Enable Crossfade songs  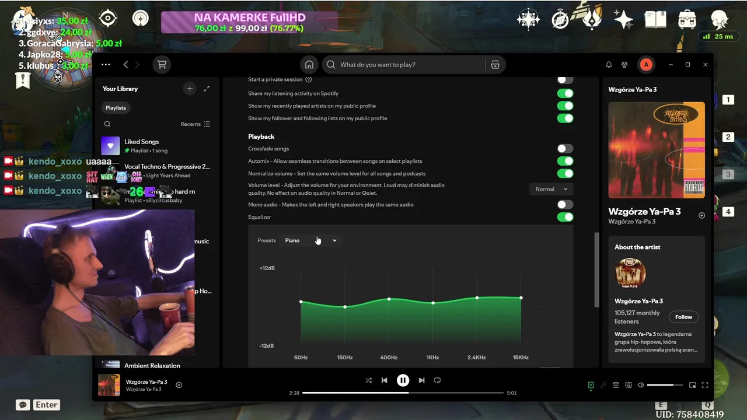point(565,149)
